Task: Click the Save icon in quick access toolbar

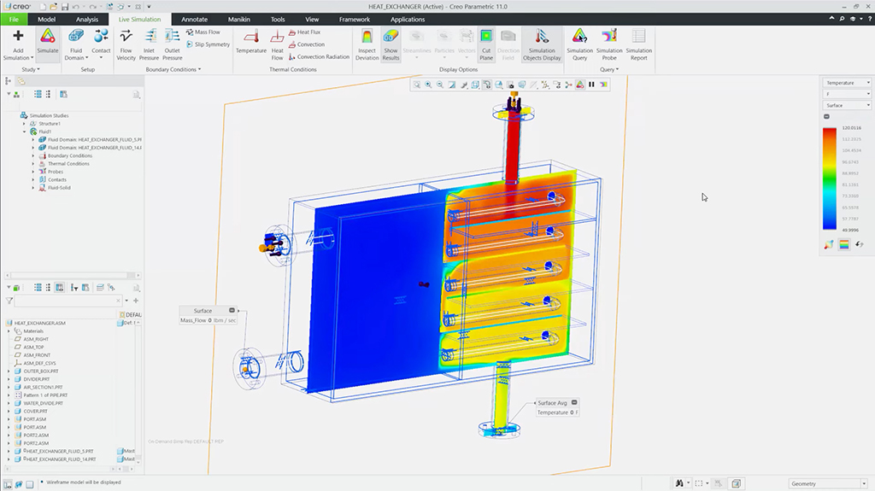Action: point(65,7)
